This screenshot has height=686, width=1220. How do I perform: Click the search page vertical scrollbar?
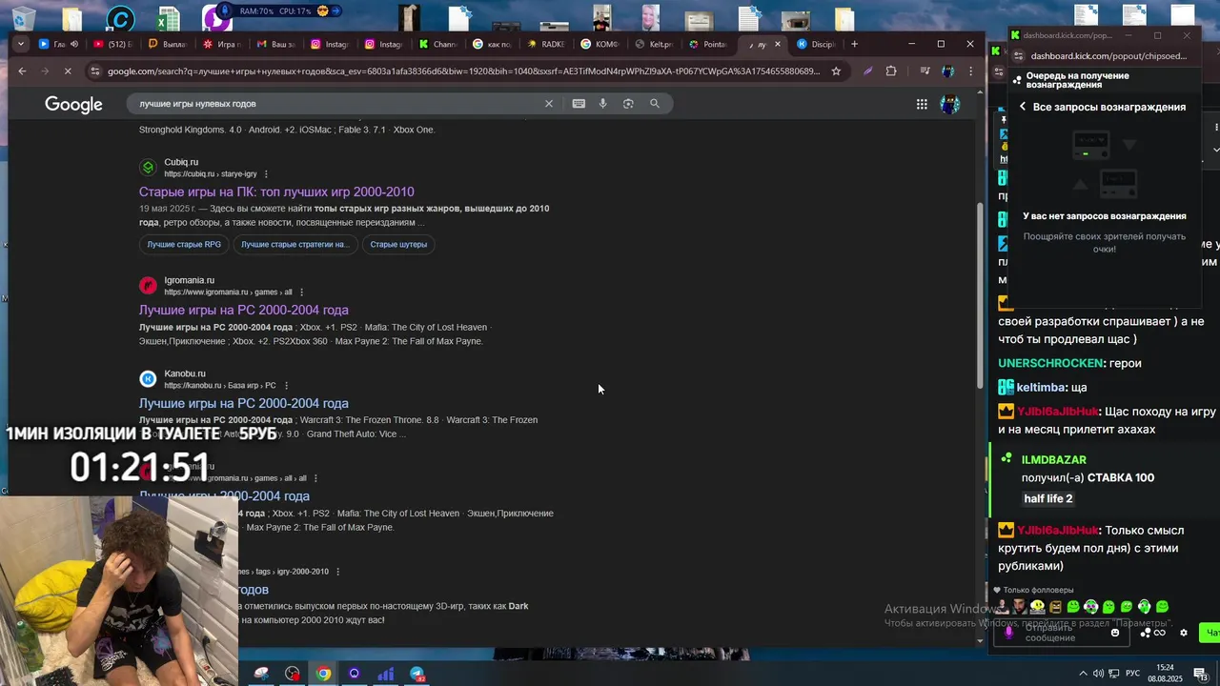tap(981, 295)
